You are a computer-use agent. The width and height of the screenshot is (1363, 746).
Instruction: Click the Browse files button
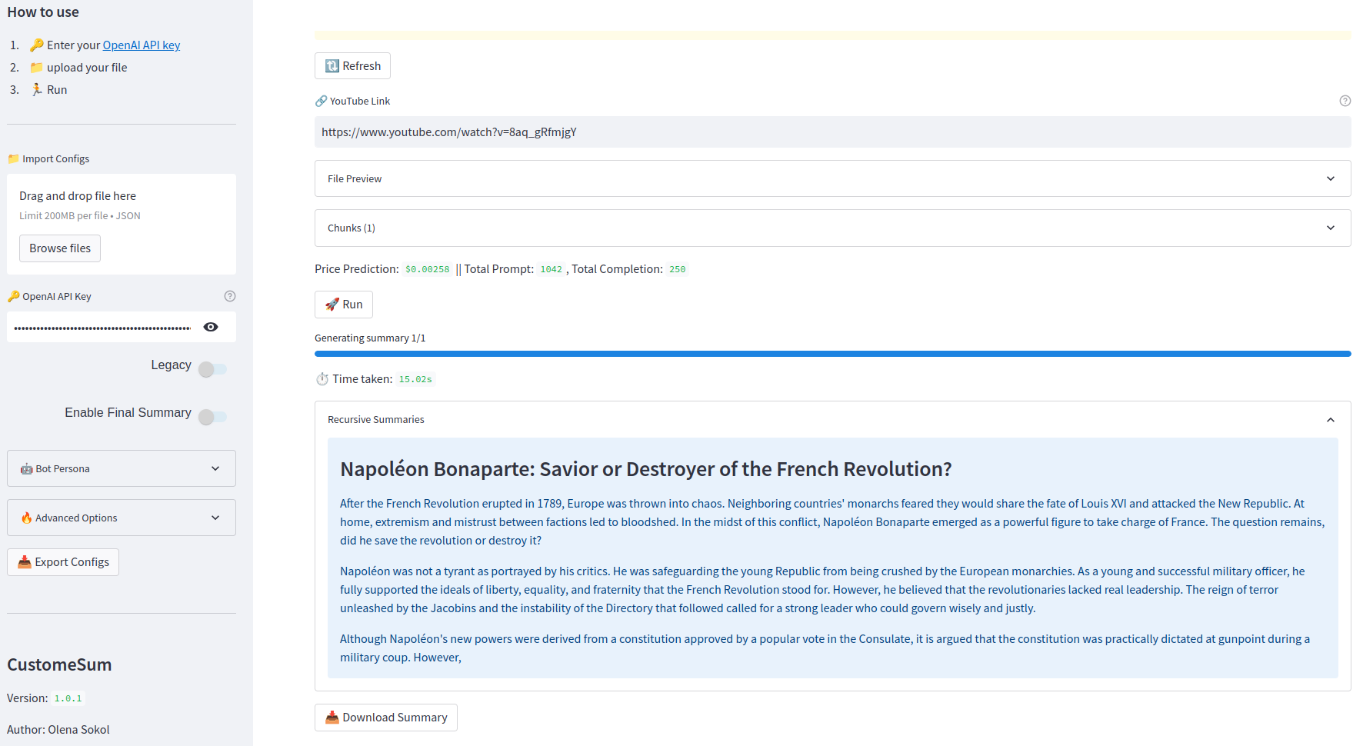tap(59, 248)
